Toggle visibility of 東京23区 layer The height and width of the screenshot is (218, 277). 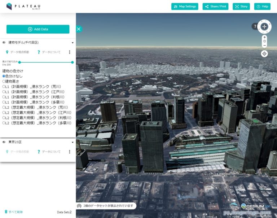(4, 142)
